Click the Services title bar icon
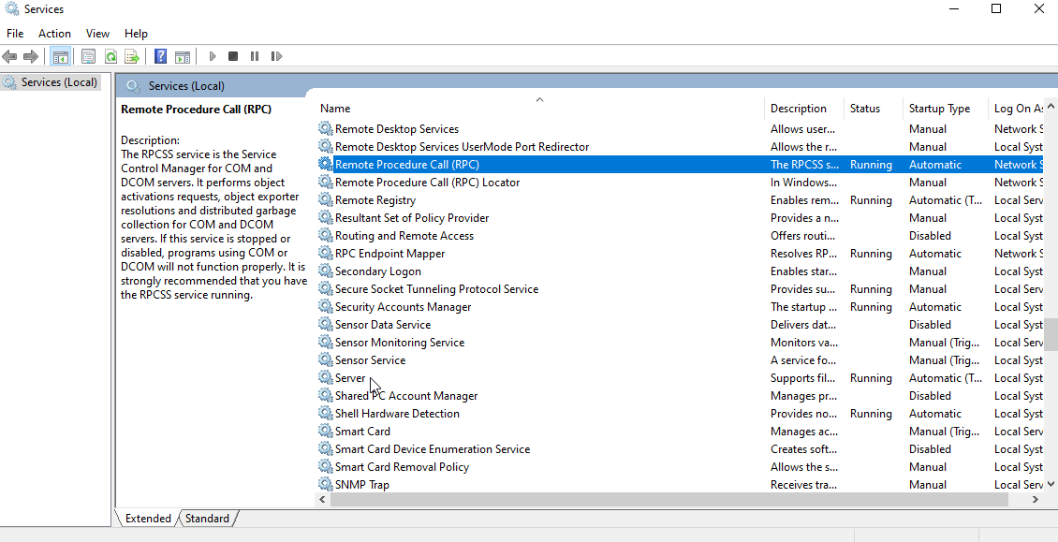Viewport: 1058px width, 542px height. coord(11,8)
